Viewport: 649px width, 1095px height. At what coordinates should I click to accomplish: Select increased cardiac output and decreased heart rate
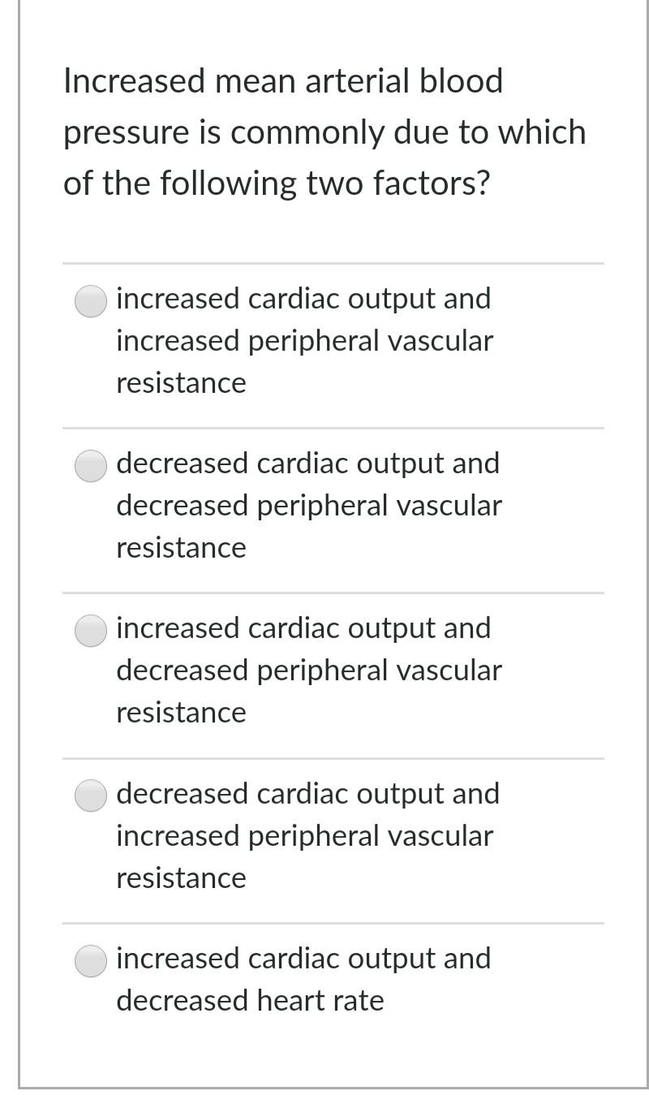[x=90, y=961]
